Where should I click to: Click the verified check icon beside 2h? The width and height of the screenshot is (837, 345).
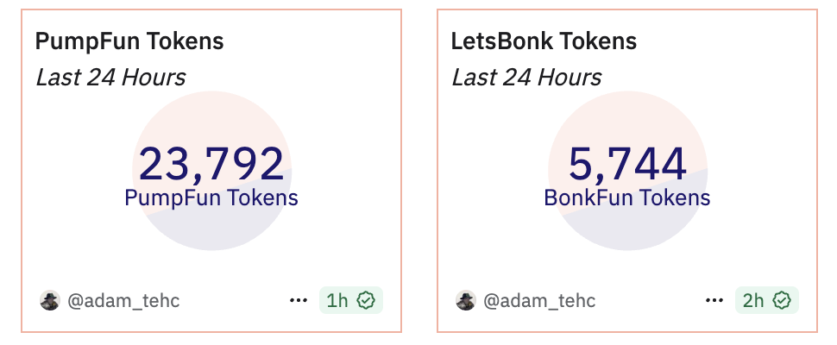782,300
